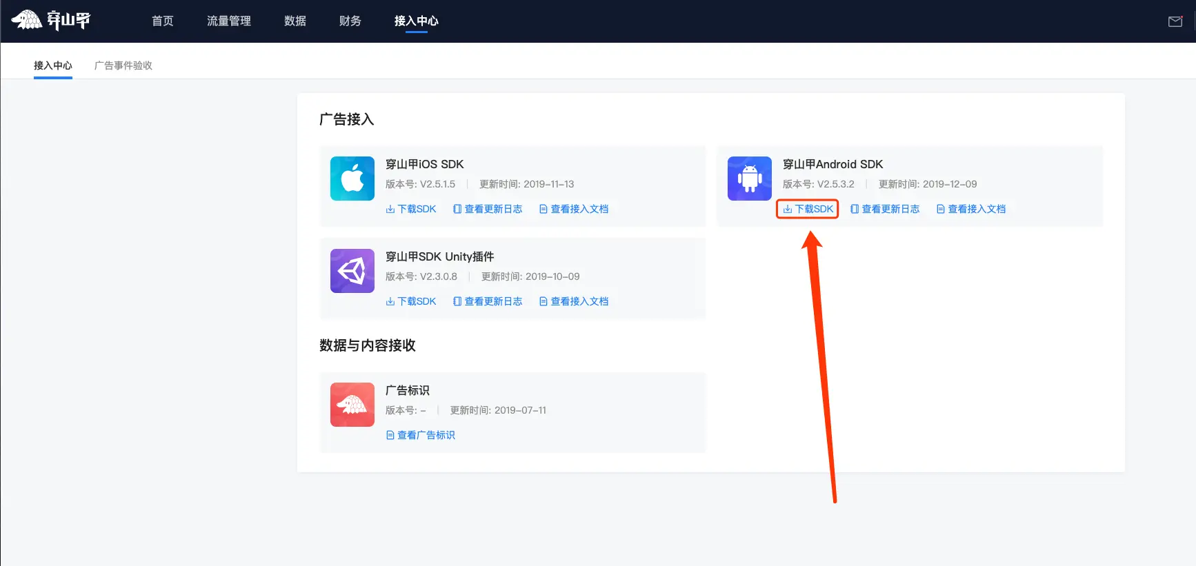Click the 数据与内容接收 section heading
Viewport: 1196px width, 566px height.
coord(368,345)
